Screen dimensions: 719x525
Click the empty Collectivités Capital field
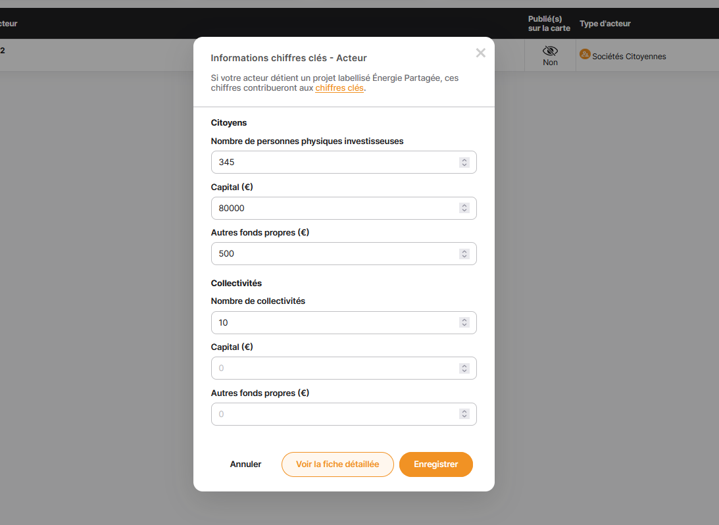[x=344, y=368]
